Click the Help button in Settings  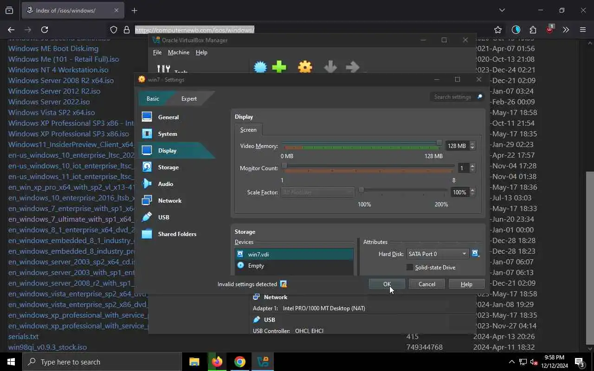pos(466,284)
